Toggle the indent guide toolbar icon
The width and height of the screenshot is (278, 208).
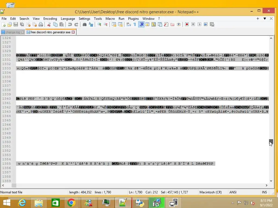[x=141, y=24]
